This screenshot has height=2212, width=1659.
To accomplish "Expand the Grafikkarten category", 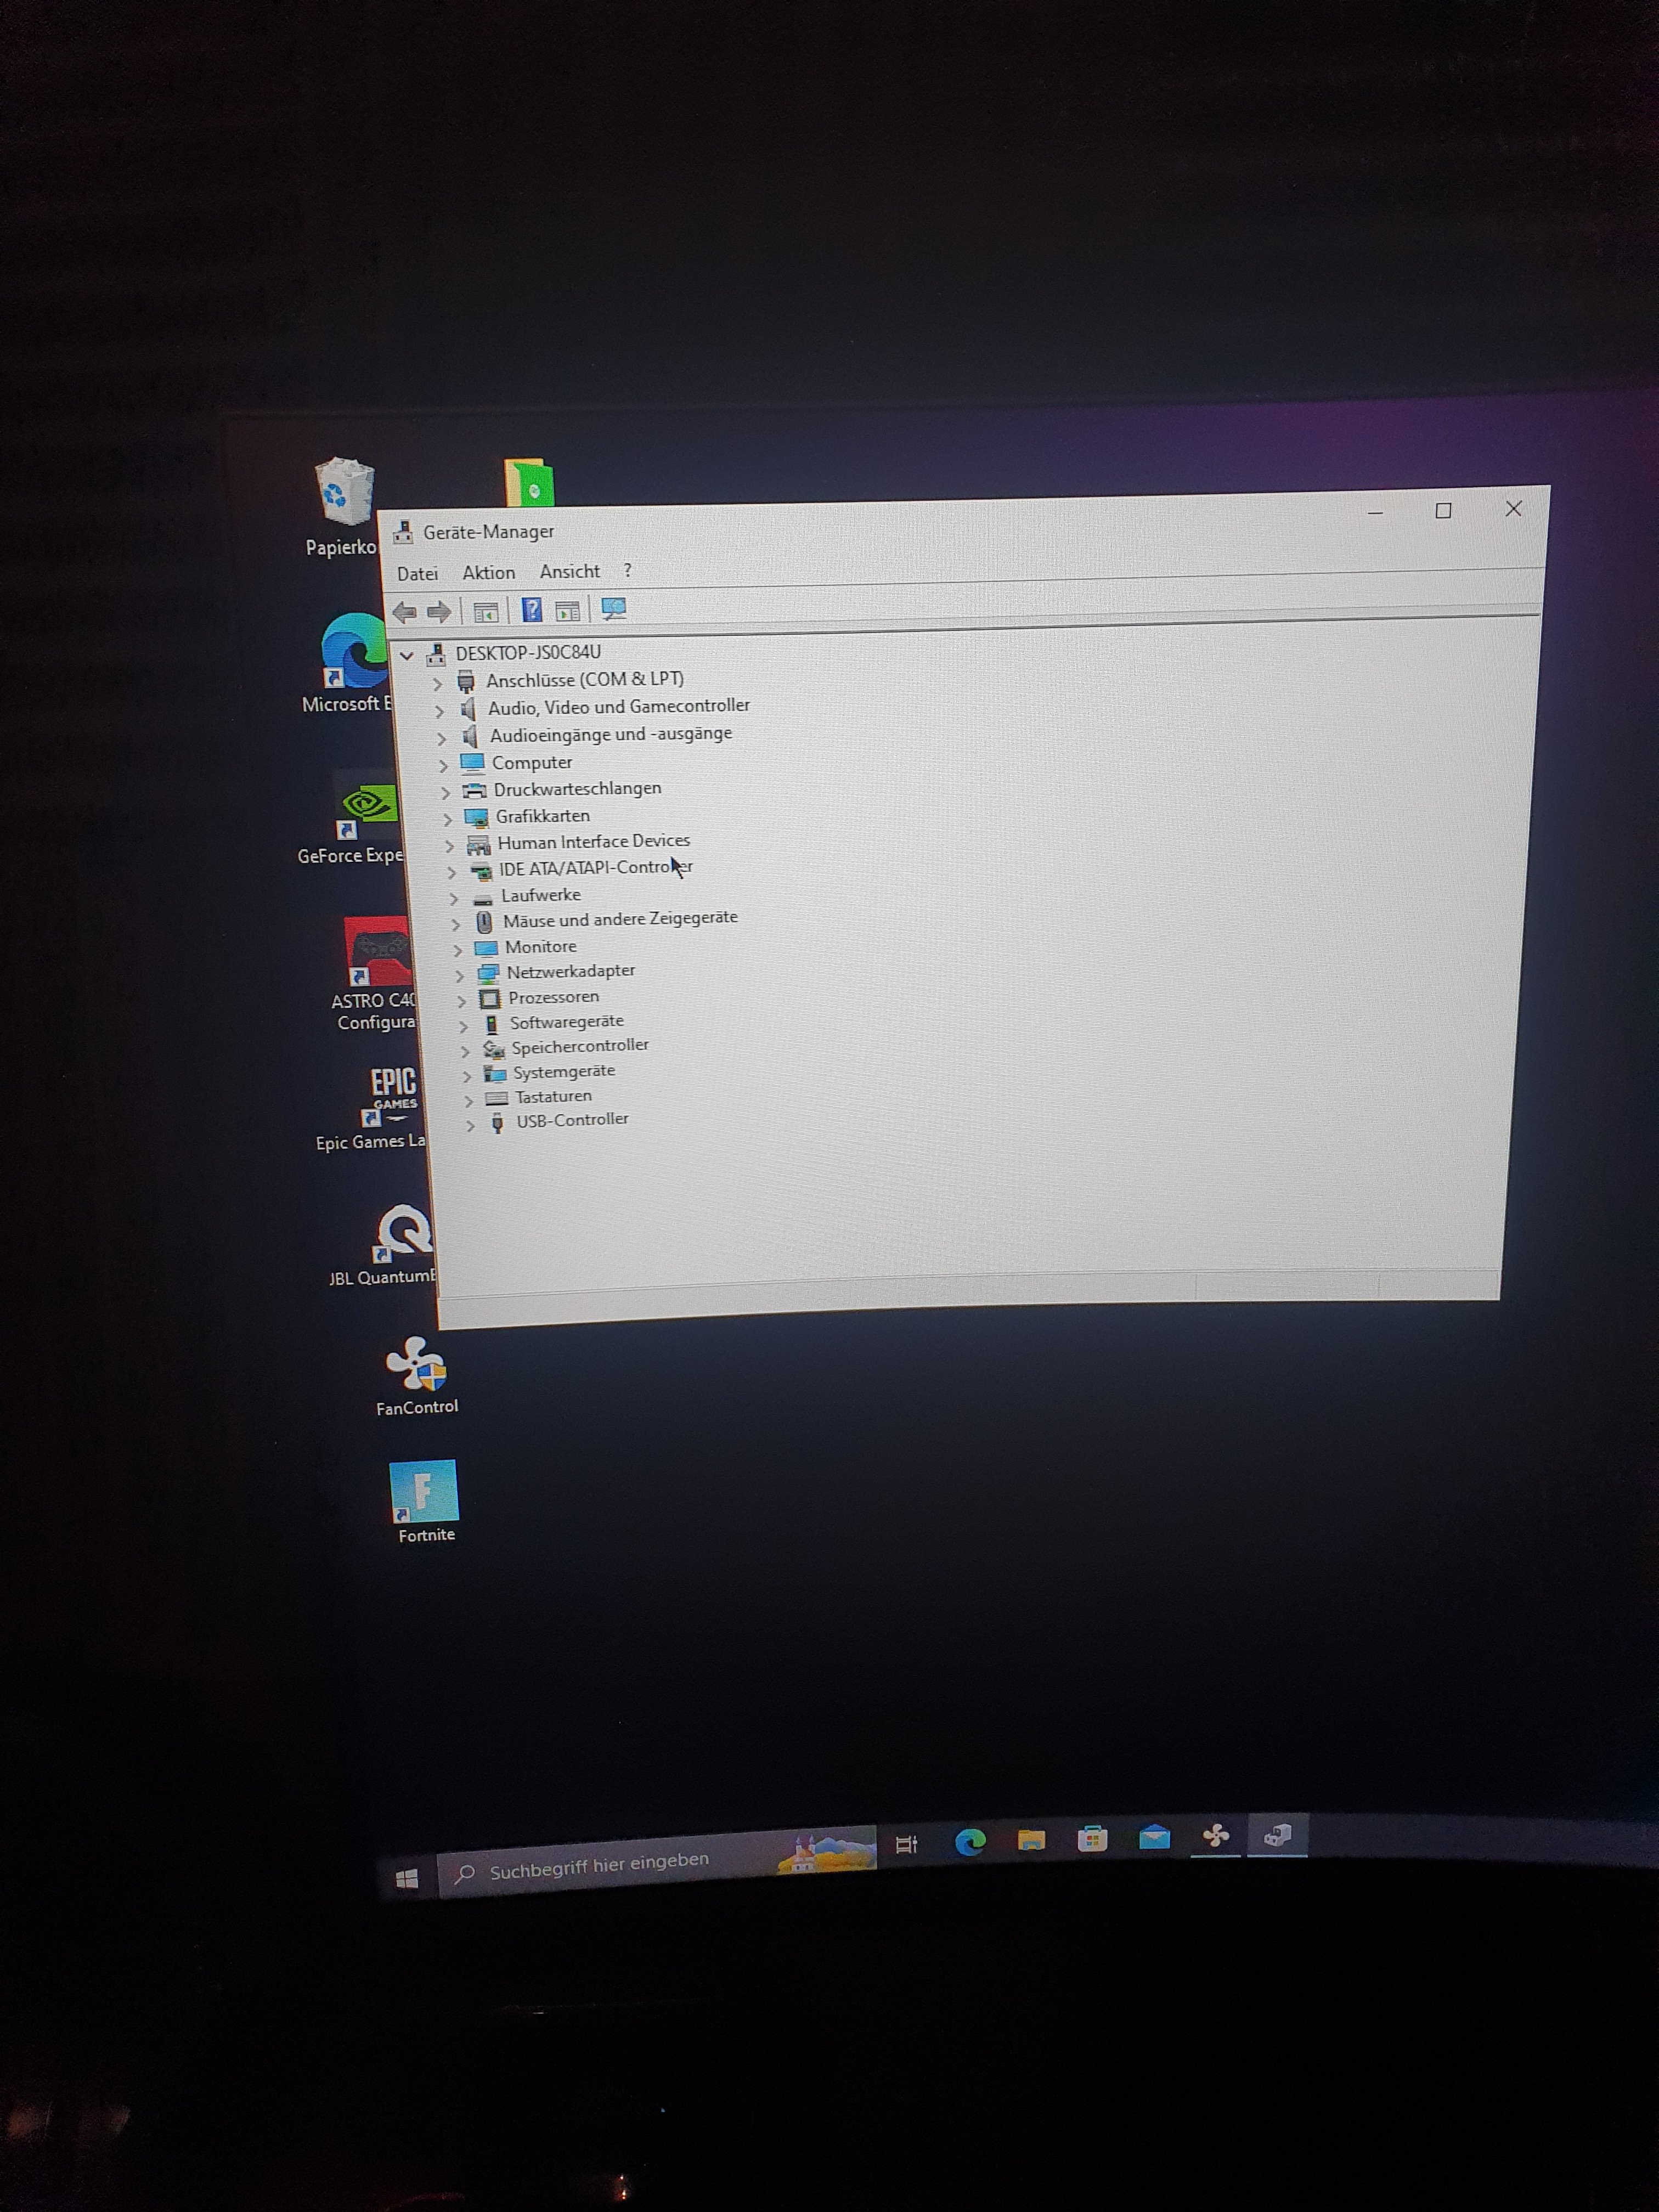I will point(447,819).
